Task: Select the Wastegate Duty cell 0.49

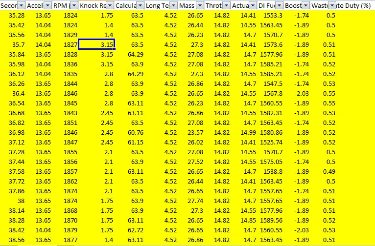Action: pos(330,171)
